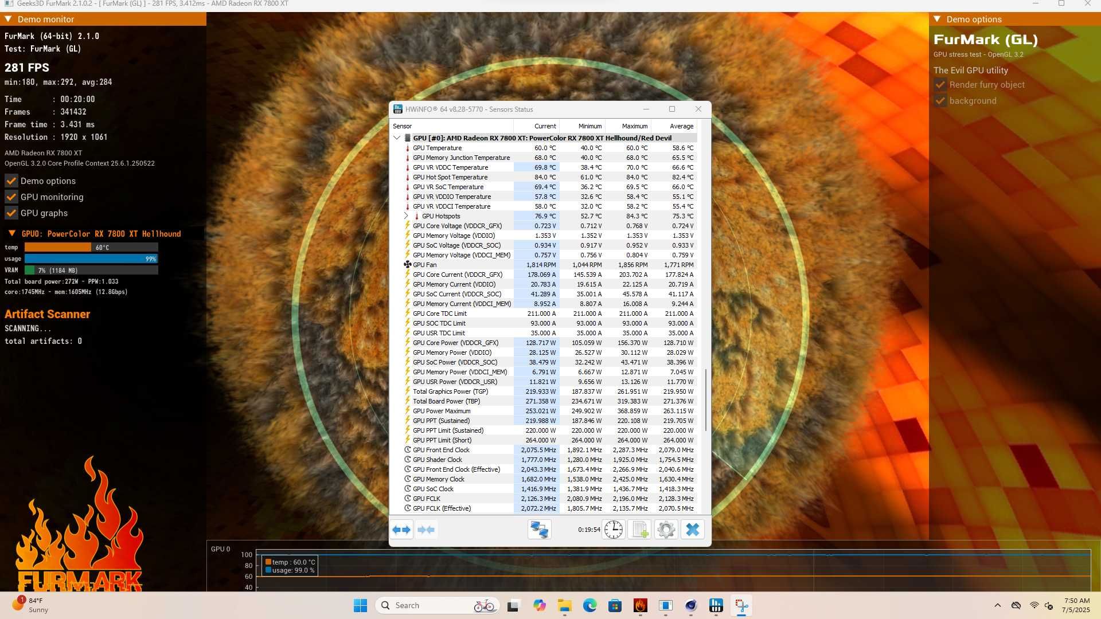This screenshot has height=619, width=1101.
Task: Reset the HWiNFO sensor clock timer
Action: pyautogui.click(x=614, y=530)
